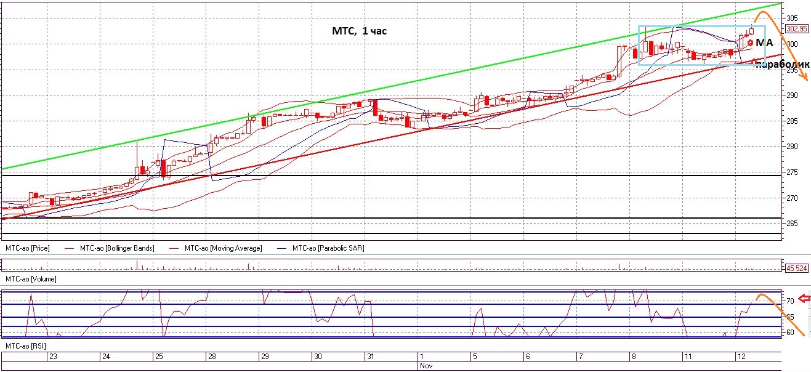This screenshot has width=811, height=372.
Task: Click the volume value 45 524
Action: (797, 268)
